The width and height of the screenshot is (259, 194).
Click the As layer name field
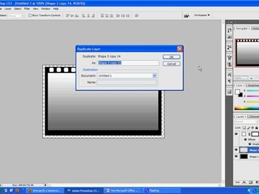click(x=128, y=63)
